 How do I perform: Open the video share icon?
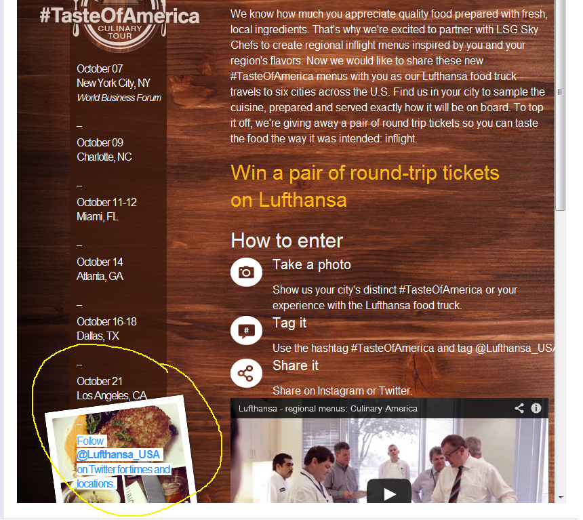tap(519, 408)
